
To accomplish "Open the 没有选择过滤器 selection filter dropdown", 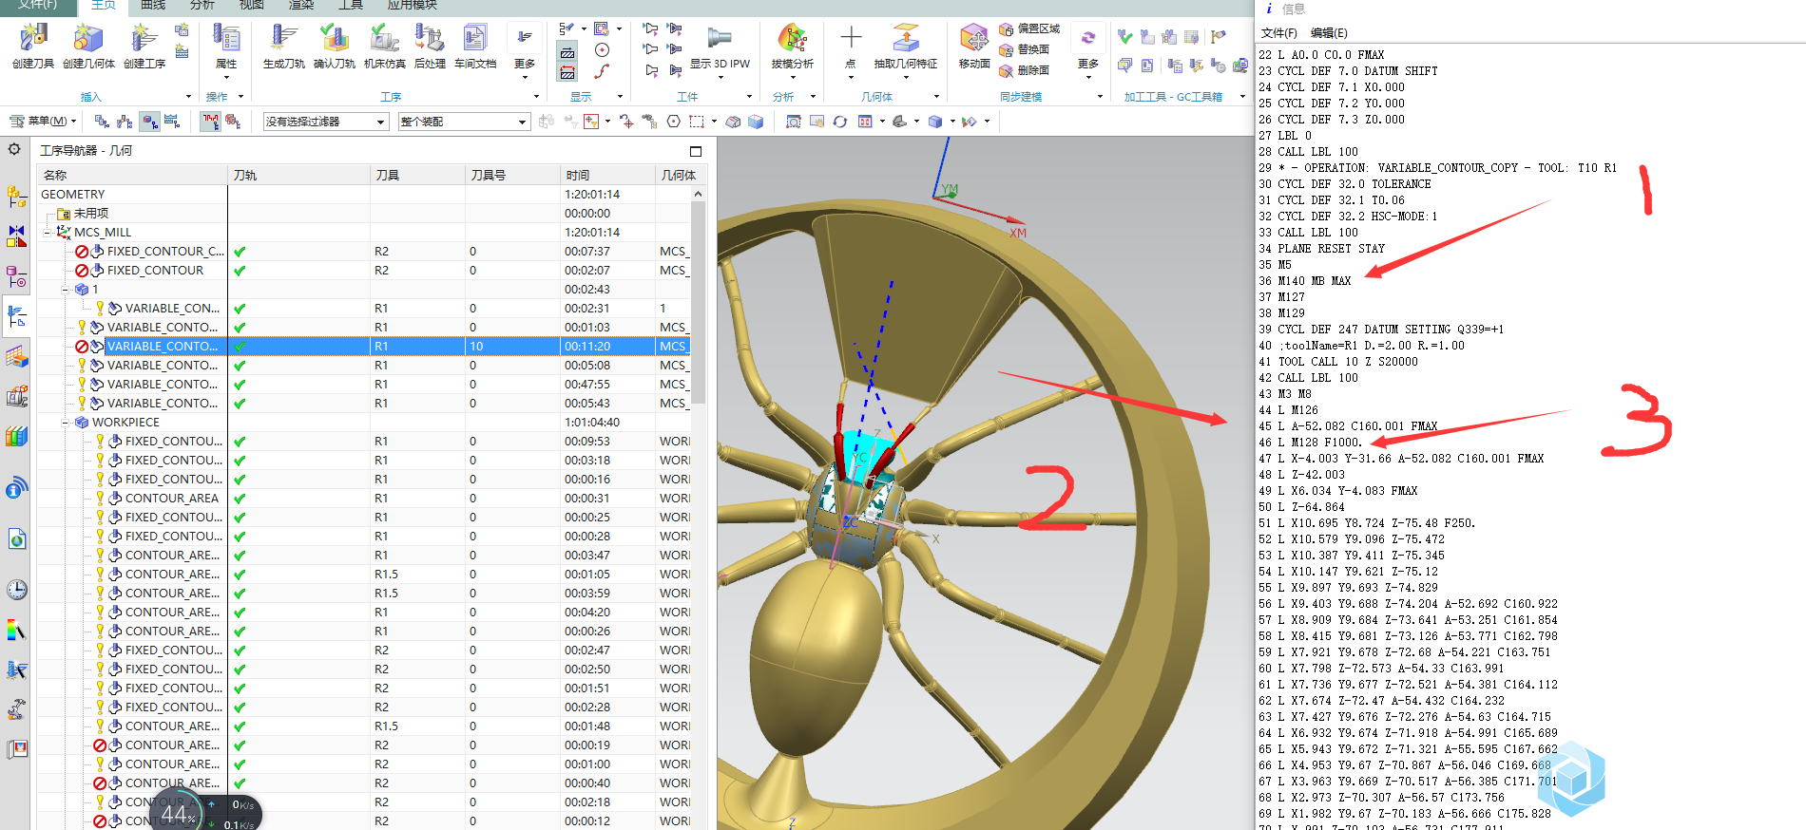I will 326,122.
